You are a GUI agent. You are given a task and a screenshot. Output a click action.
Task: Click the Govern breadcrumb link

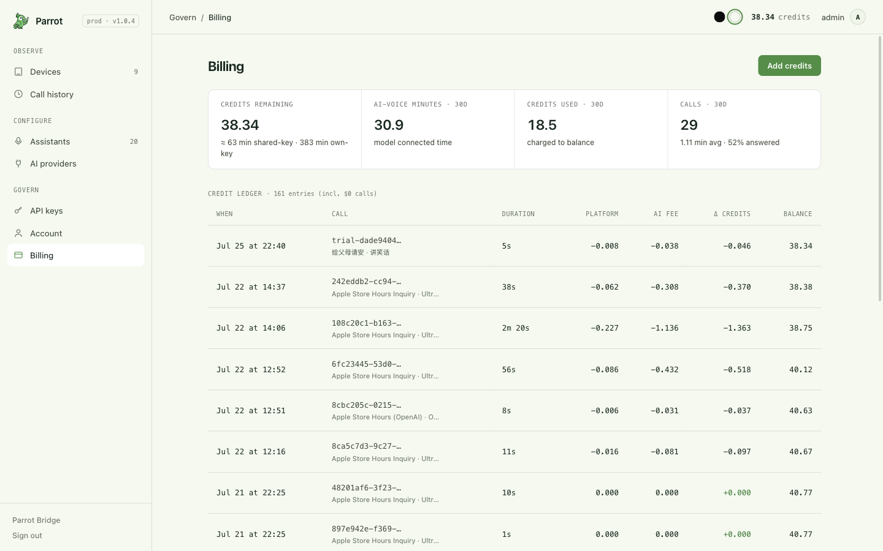tap(183, 17)
